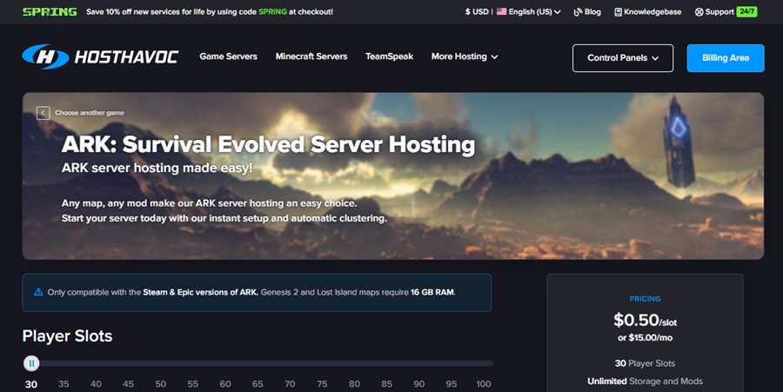Click the Blog icon in top bar
The image size is (783, 392).
578,12
